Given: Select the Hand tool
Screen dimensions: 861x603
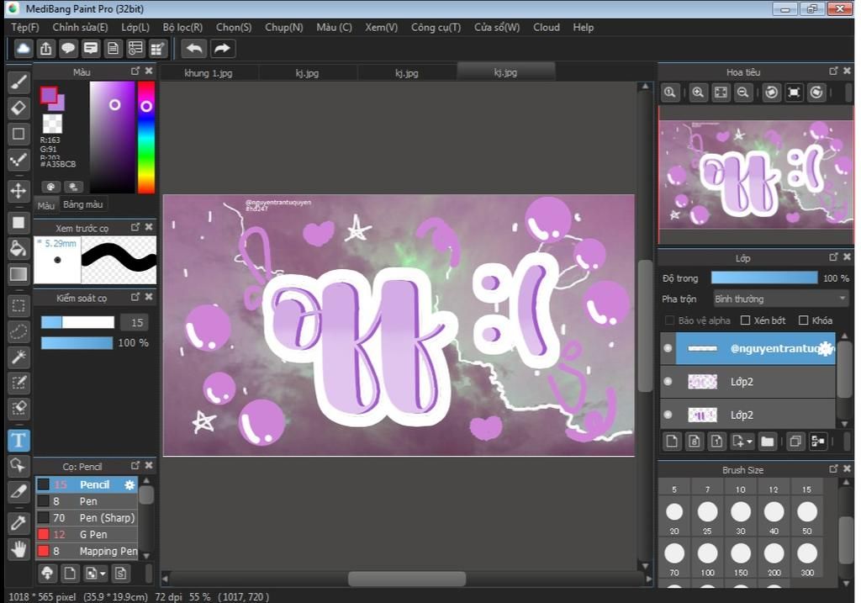Looking at the screenshot, I should (18, 548).
